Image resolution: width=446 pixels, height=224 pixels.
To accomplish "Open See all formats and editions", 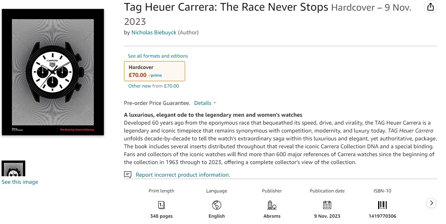I will (x=158, y=56).
